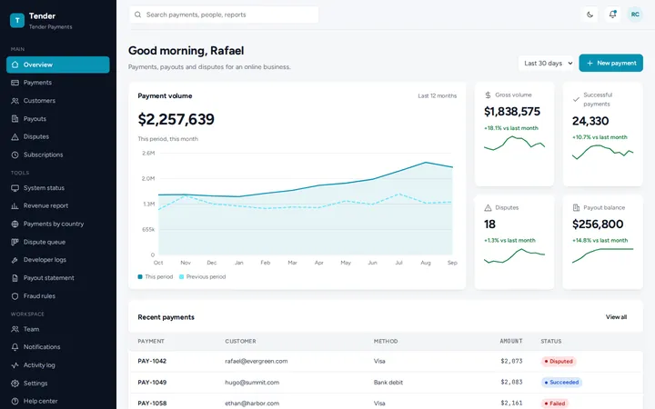655x409 pixels.
Task: Click the $2,073 amount cell
Action: tap(511, 362)
